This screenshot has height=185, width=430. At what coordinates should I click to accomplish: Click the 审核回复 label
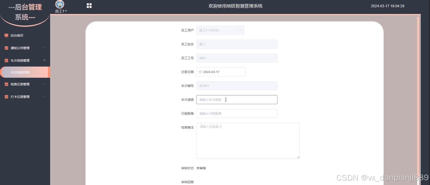click(187, 182)
